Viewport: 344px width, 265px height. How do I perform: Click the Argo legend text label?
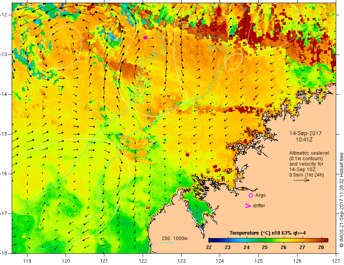[260, 195]
